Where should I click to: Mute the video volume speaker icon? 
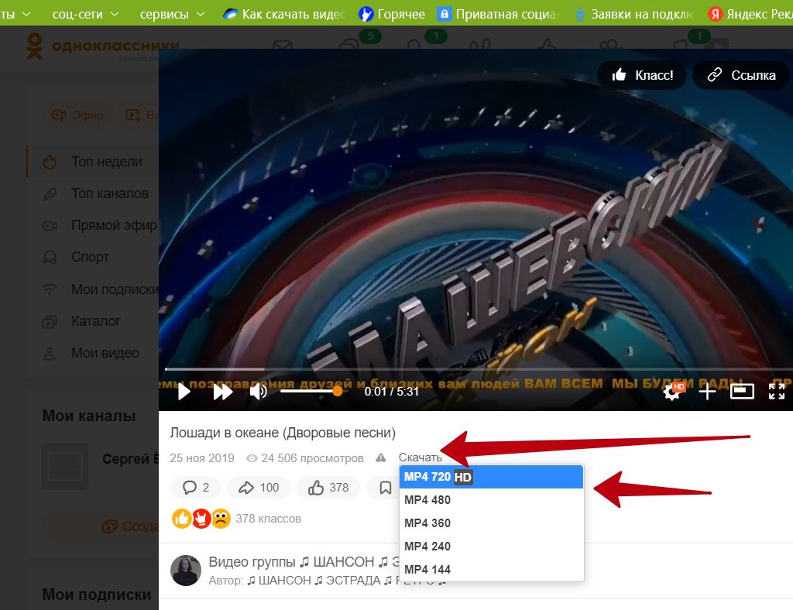click(259, 391)
